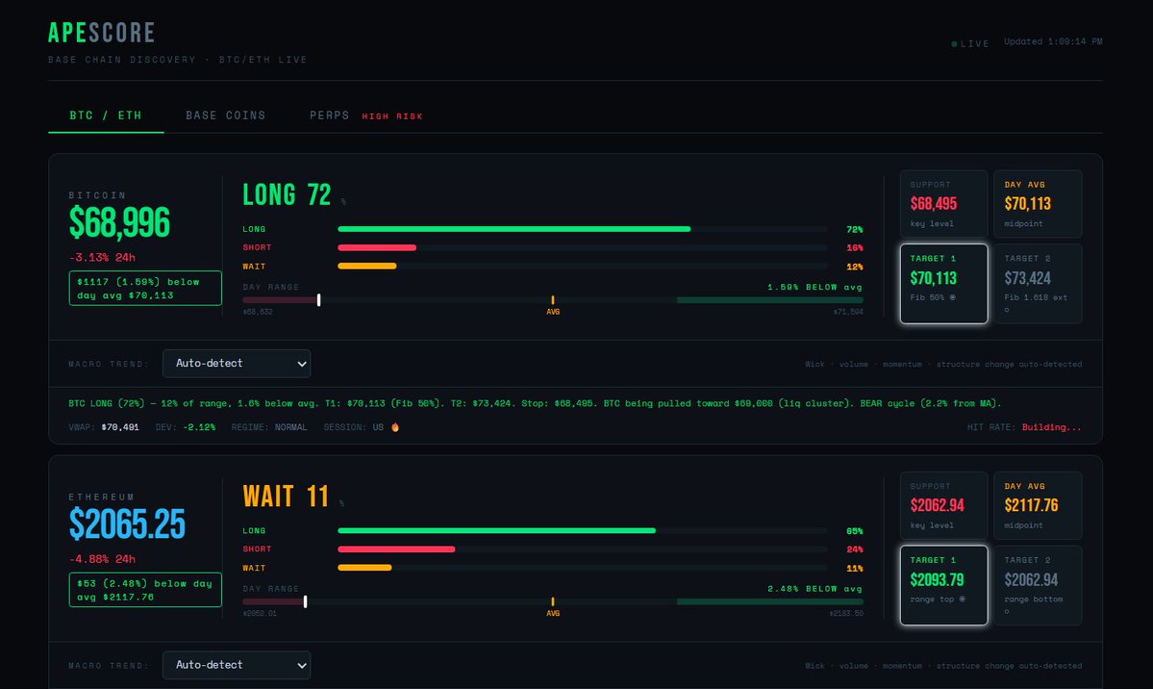Select Bitcoin Target 2 $73,424 card
The height and width of the screenshot is (689, 1153).
[1038, 284]
